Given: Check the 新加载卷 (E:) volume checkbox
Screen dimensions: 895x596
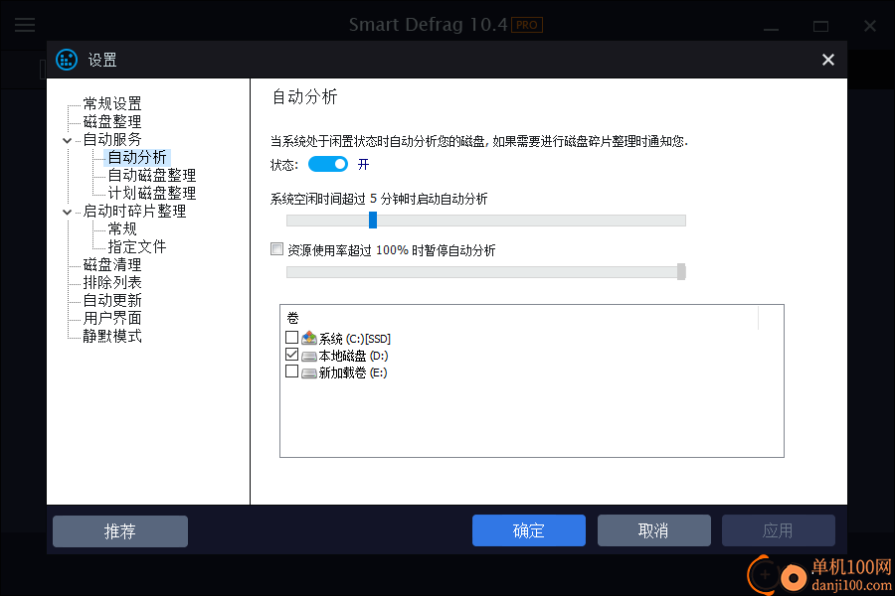Looking at the screenshot, I should pos(291,372).
